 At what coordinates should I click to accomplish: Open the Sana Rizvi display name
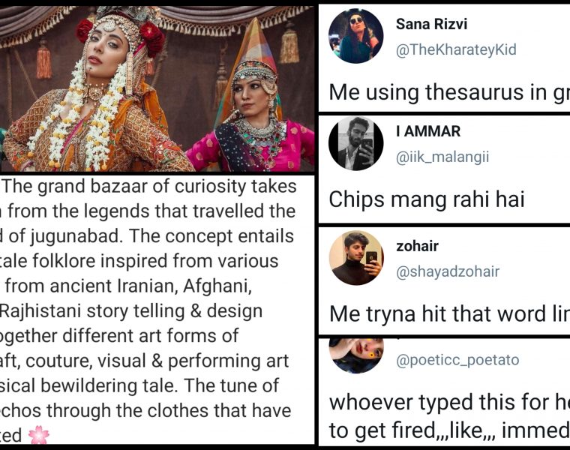coord(431,24)
